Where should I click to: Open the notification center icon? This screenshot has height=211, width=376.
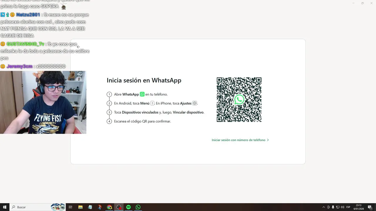coord(370,207)
